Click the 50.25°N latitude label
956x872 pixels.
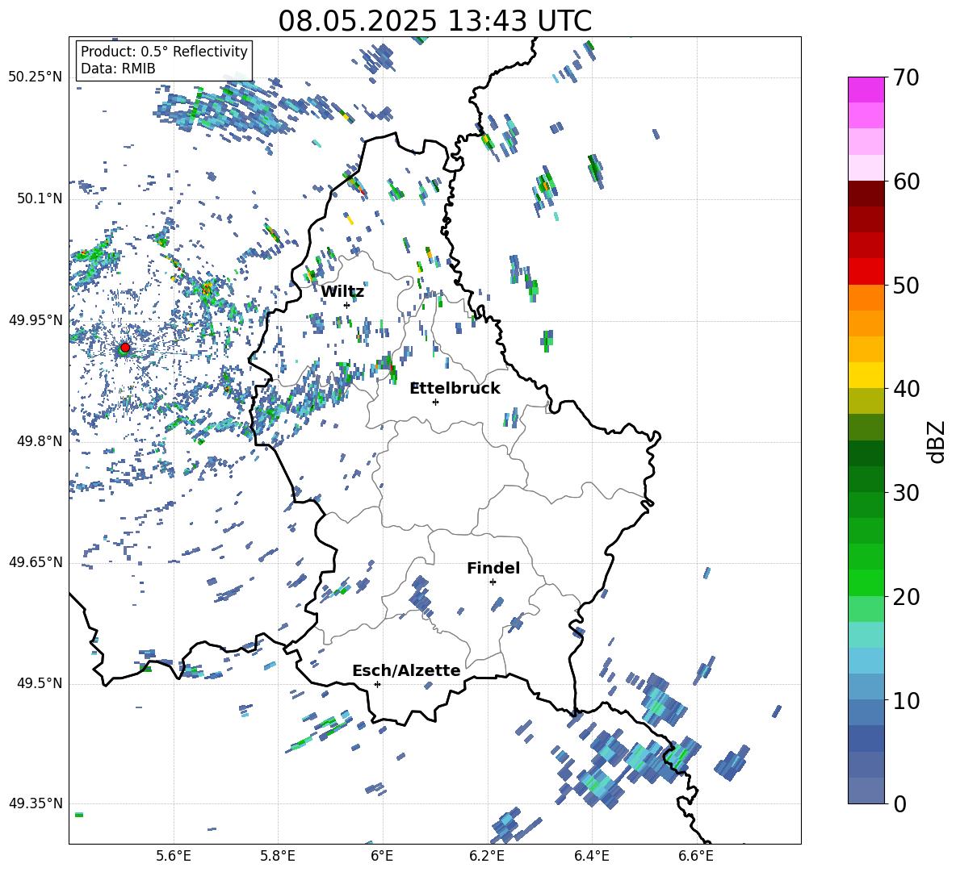(x=36, y=77)
